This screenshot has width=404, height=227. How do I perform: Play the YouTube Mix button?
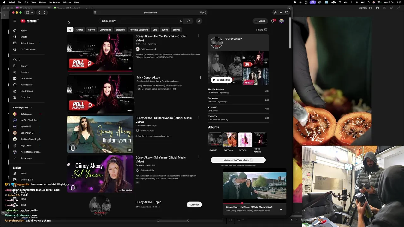click(x=221, y=80)
